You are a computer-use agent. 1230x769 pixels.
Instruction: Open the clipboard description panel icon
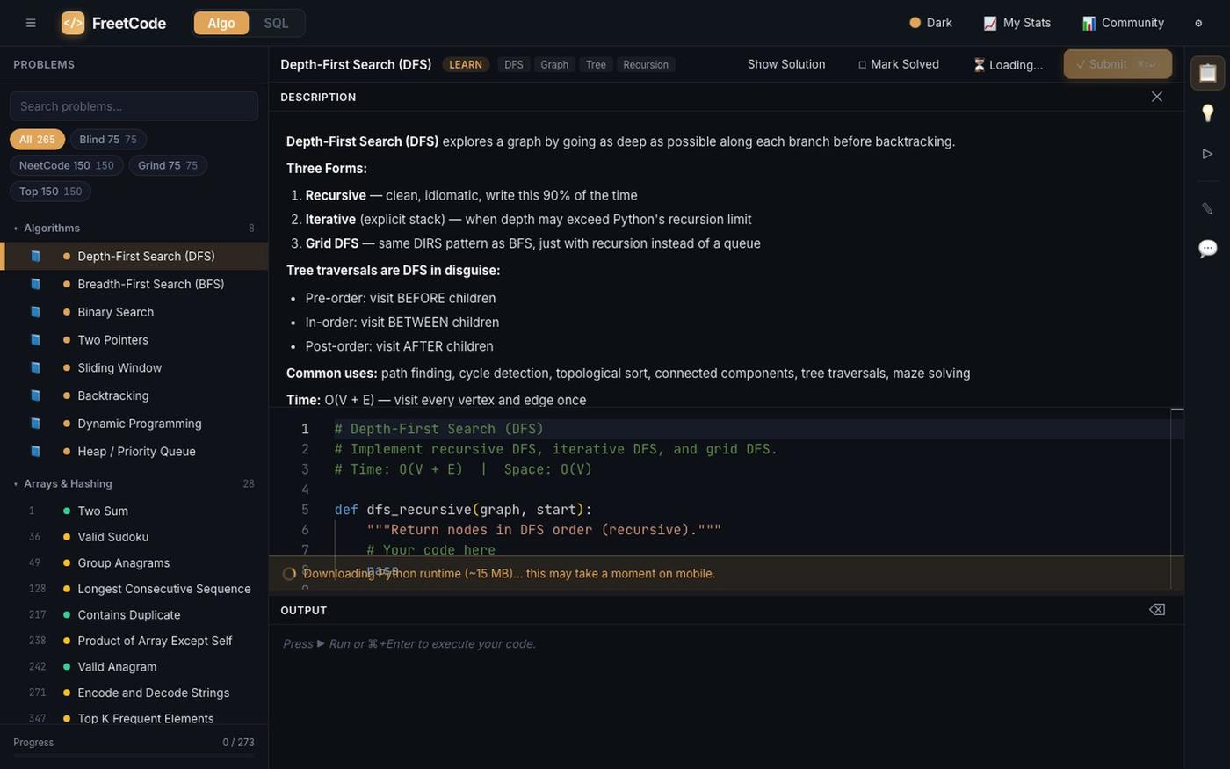coord(1207,73)
